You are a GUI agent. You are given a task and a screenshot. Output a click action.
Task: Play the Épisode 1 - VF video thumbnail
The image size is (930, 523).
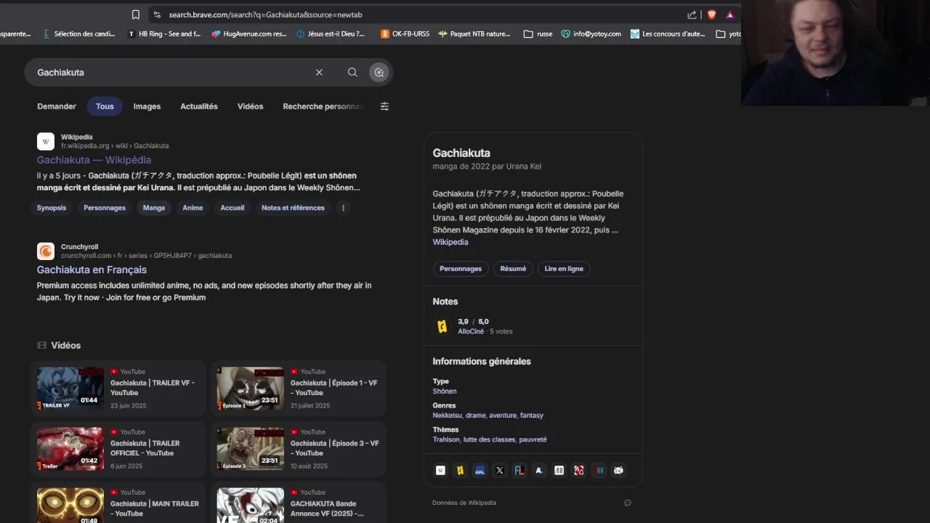click(x=251, y=388)
